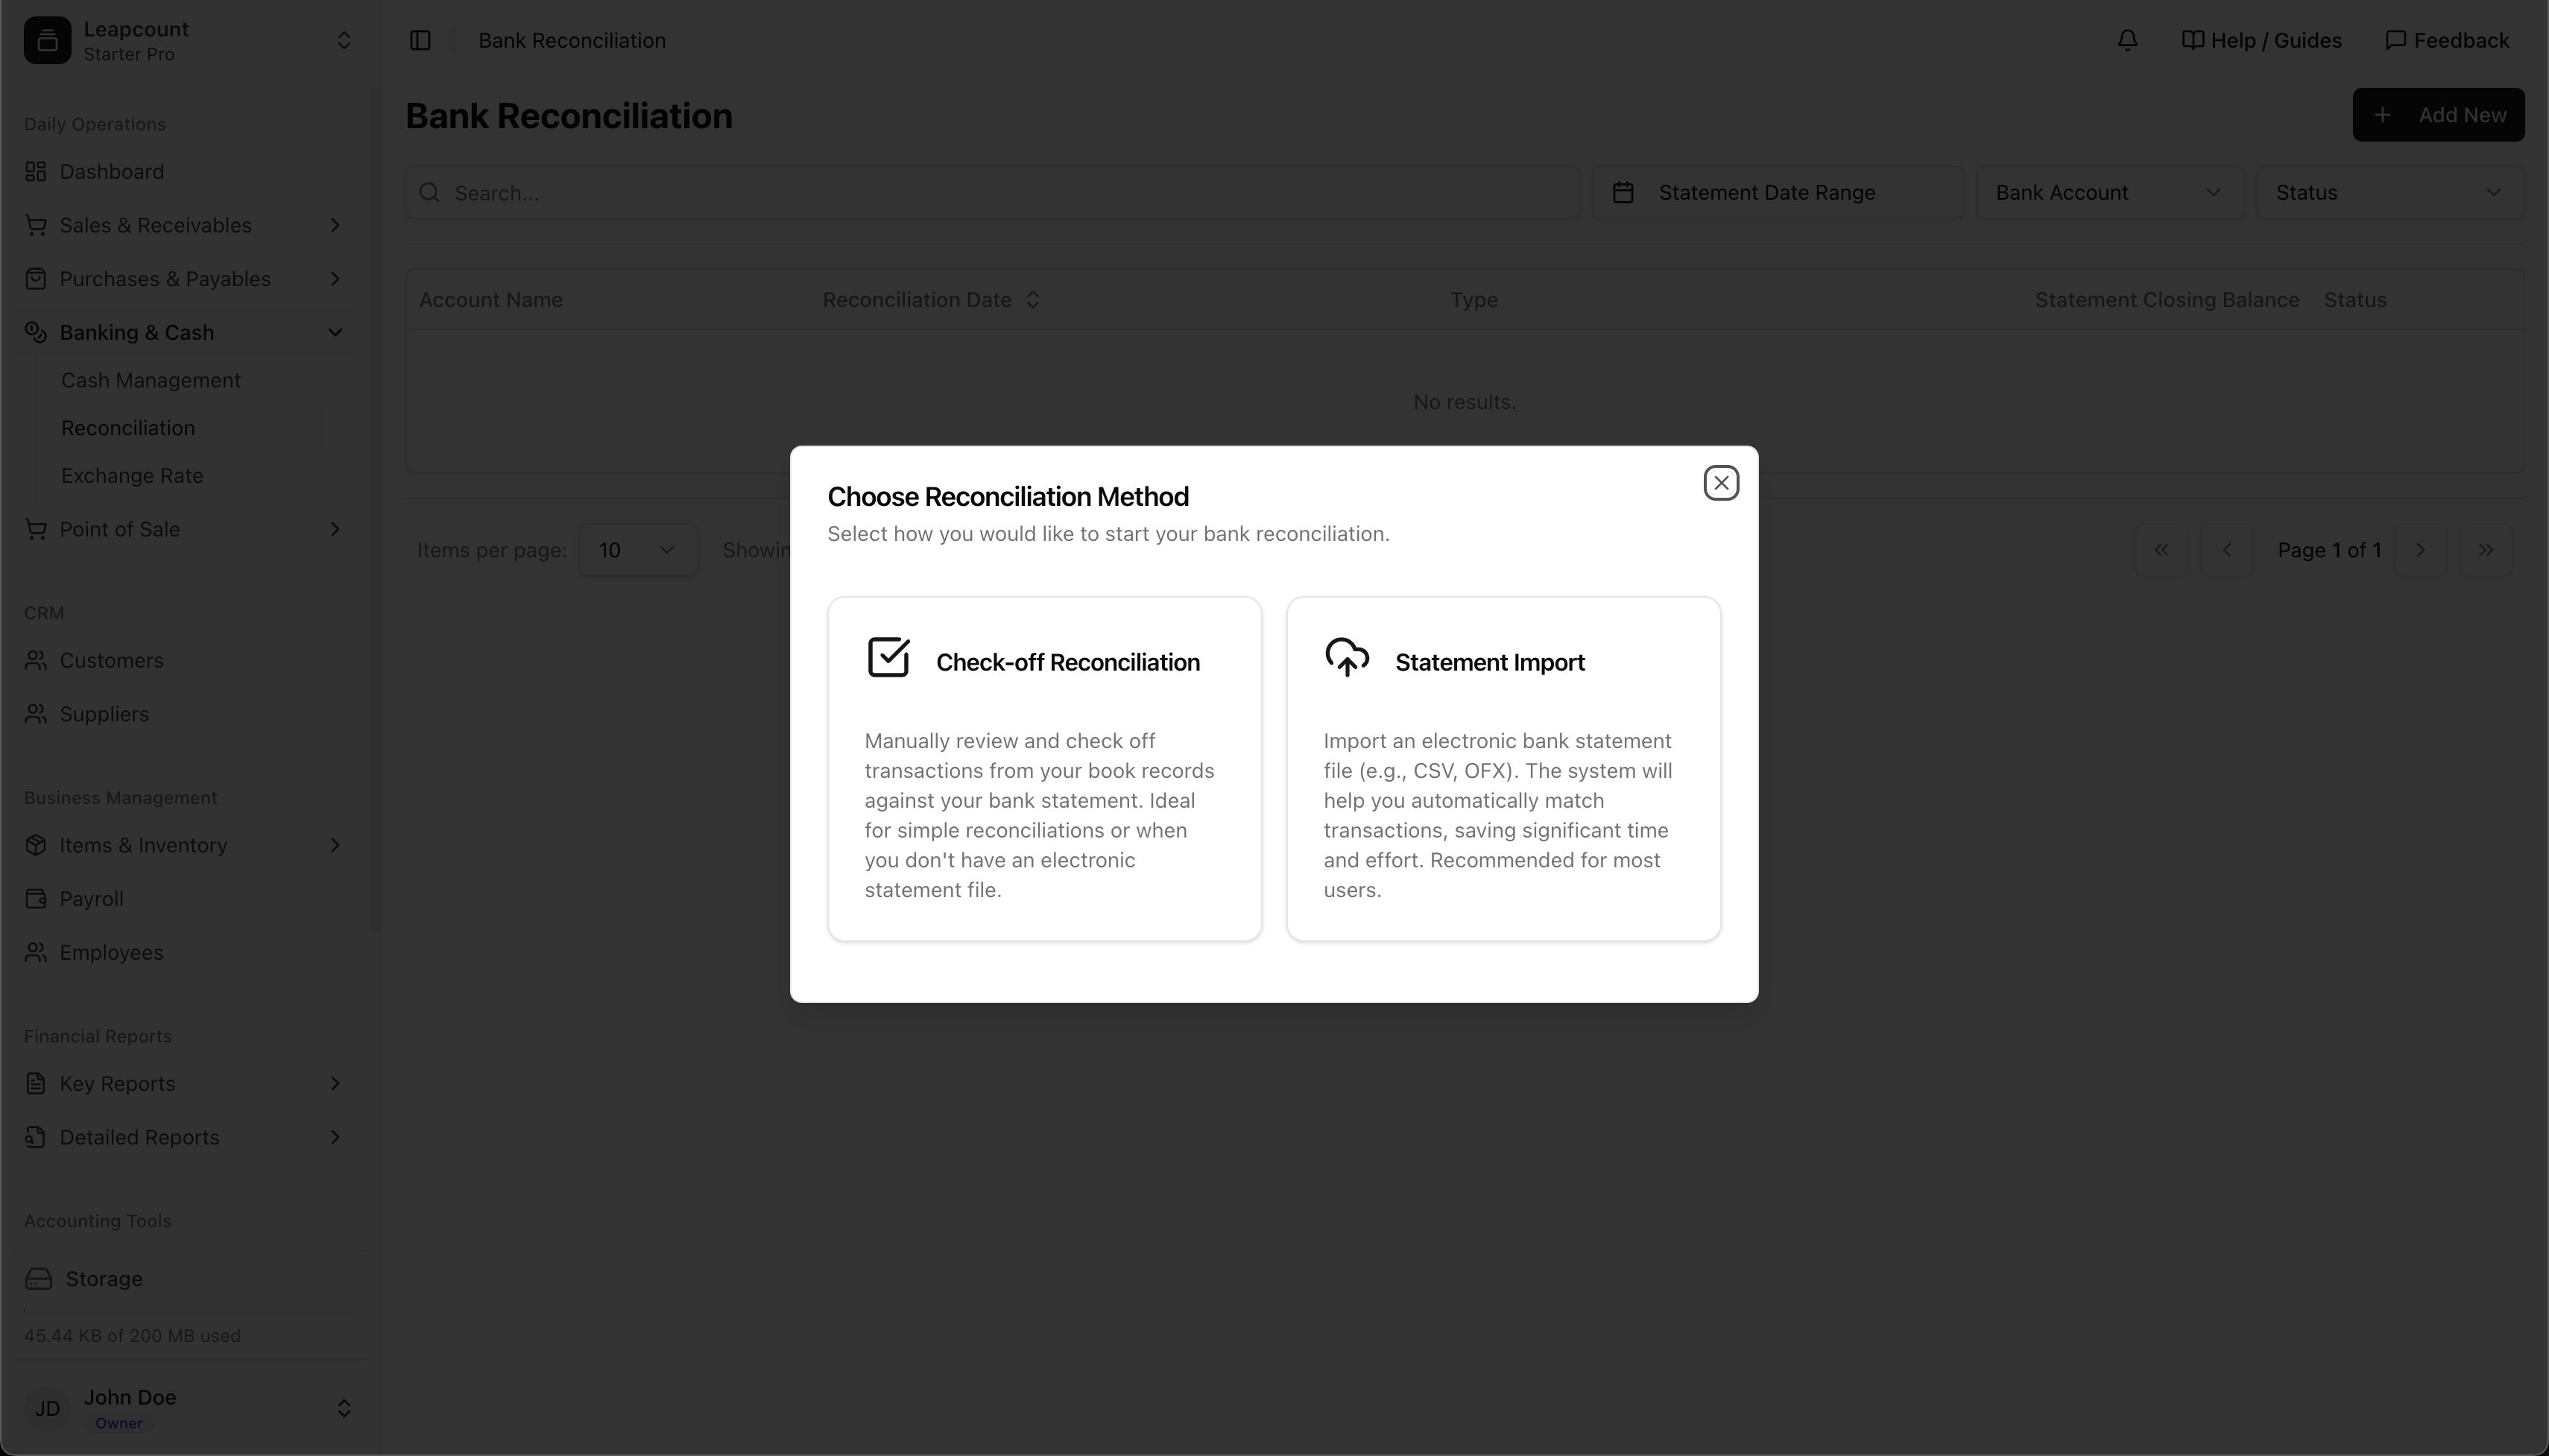Click the Point of Sale cart icon
The image size is (2549, 1456).
36,529
